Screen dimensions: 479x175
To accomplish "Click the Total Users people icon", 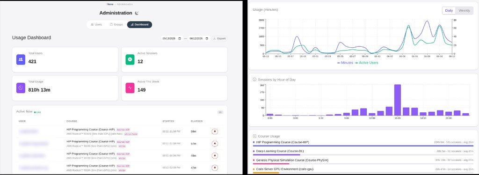I will click(21, 59).
